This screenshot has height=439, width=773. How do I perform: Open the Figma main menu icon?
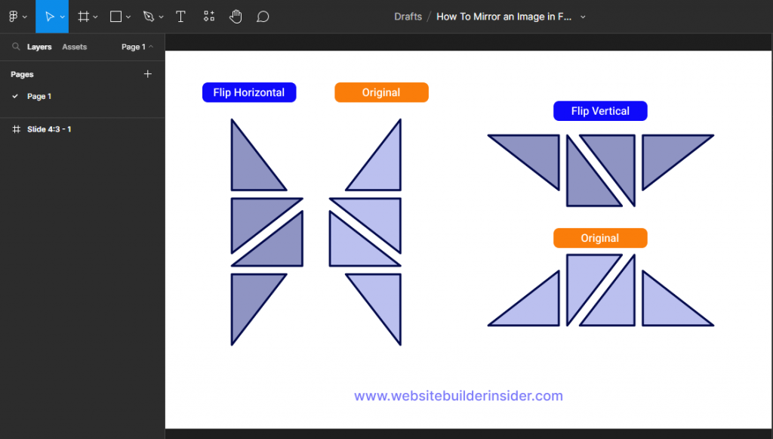[x=14, y=17]
